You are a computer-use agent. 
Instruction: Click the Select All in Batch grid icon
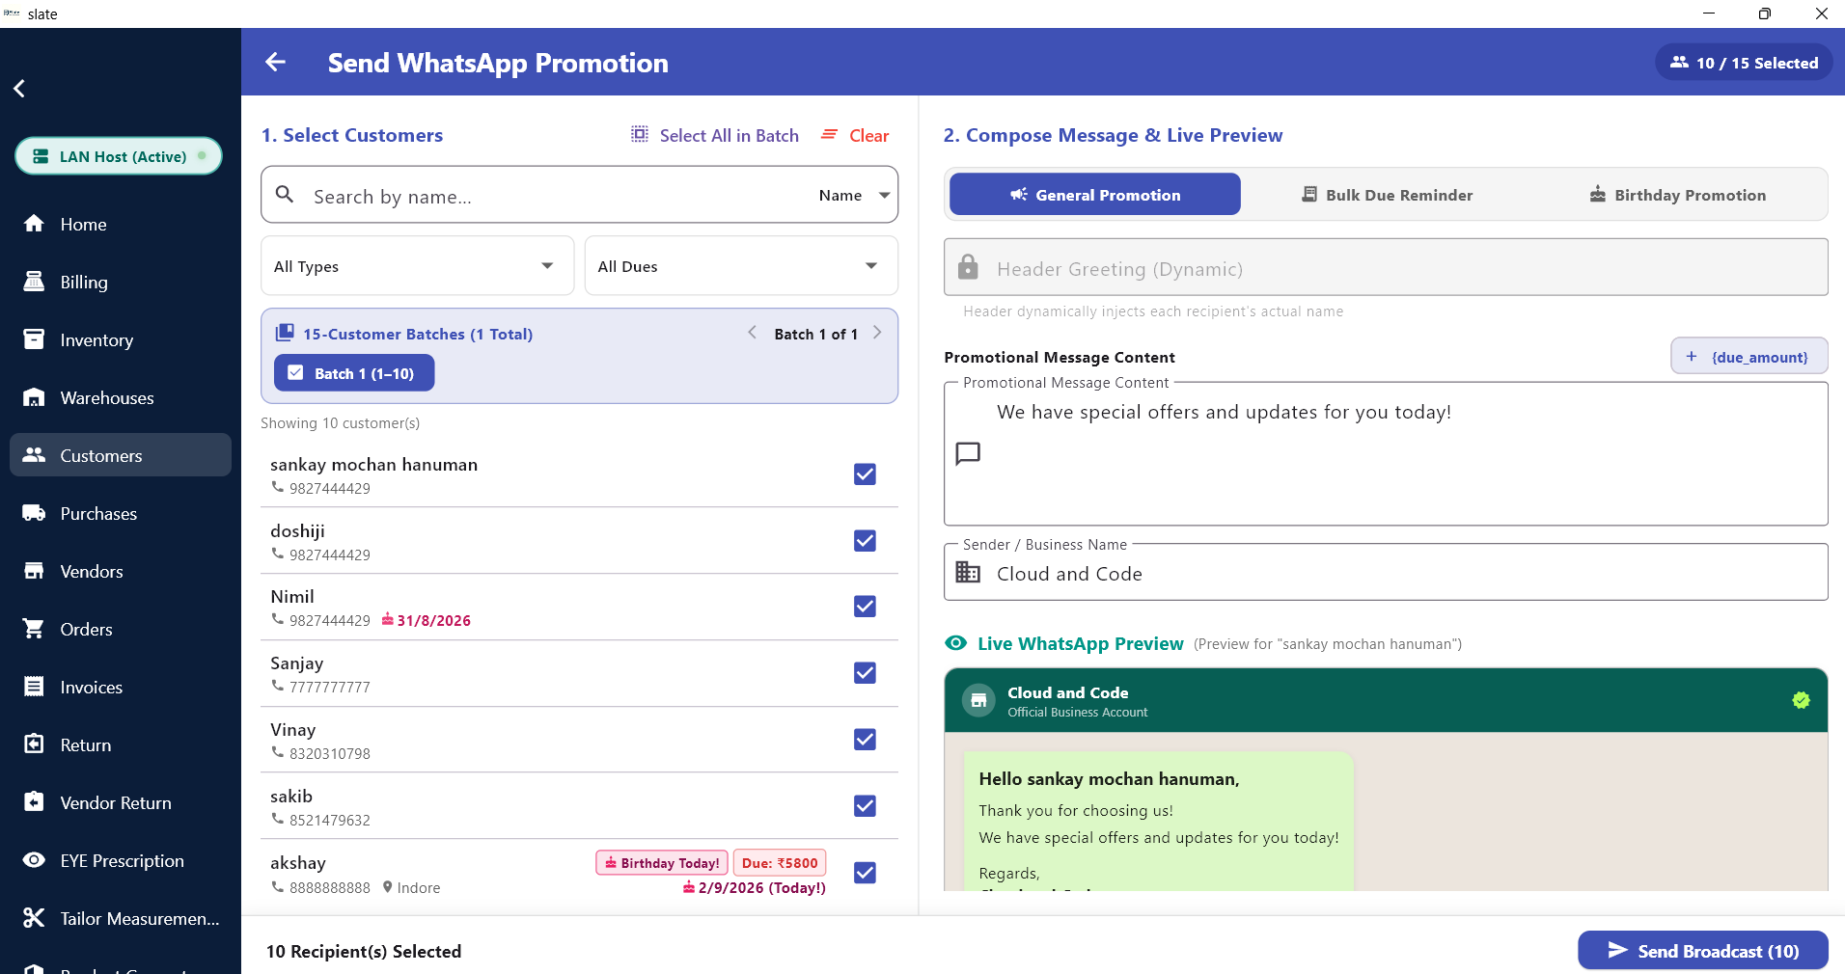coord(640,134)
